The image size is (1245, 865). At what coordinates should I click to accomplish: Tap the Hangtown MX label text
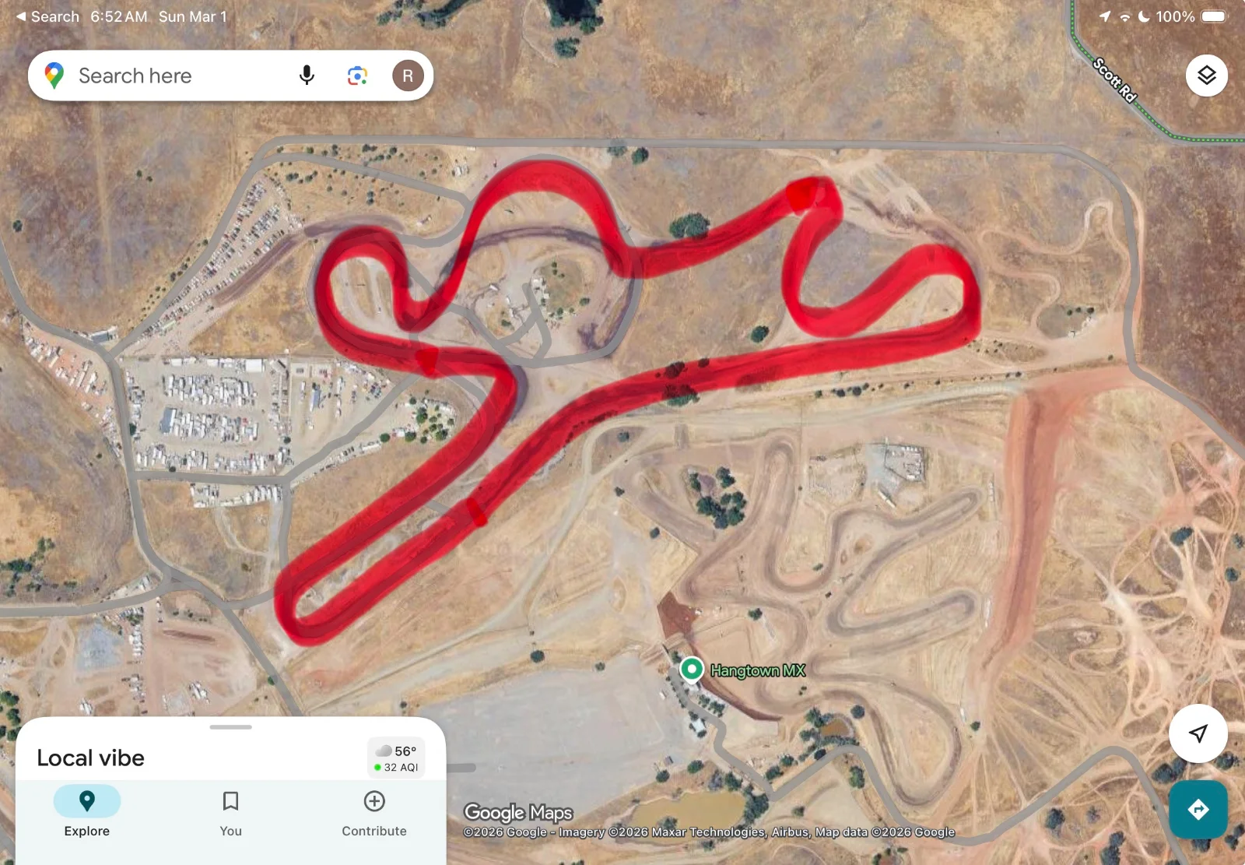758,670
